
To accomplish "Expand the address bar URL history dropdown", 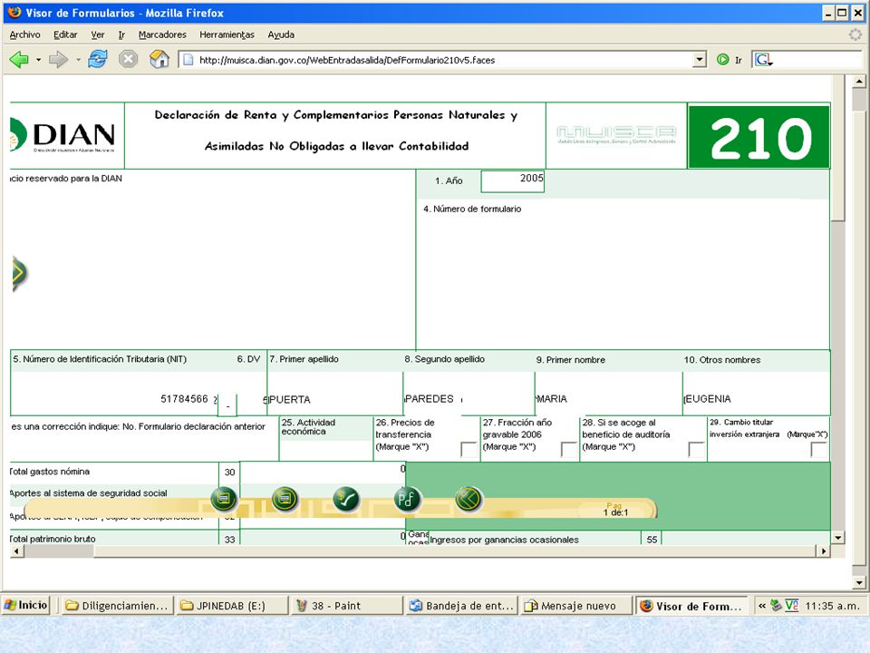I will (x=700, y=60).
